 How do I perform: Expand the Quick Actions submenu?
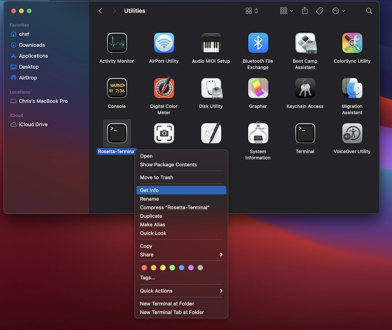(181, 291)
